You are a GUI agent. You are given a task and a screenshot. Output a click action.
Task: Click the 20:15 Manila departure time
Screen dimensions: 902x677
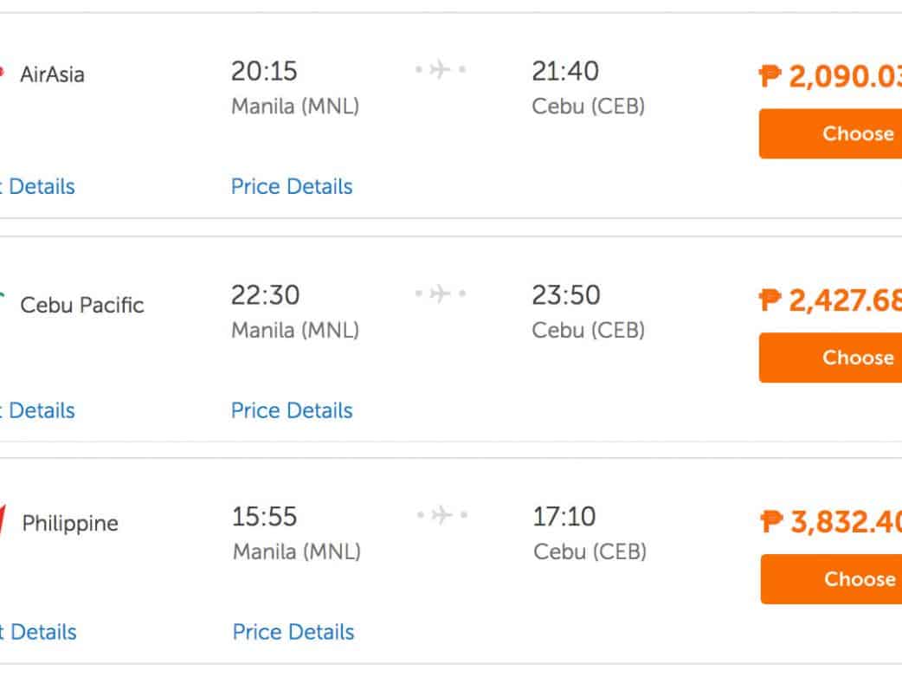click(x=265, y=71)
